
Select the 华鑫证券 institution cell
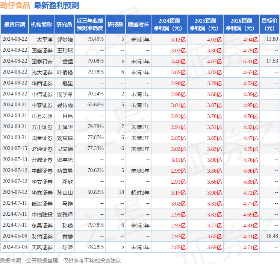[42, 192]
